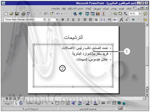150x112 pixels.
Task: Click the Print icon in toolbar
Action: pyautogui.click(x=23, y=14)
